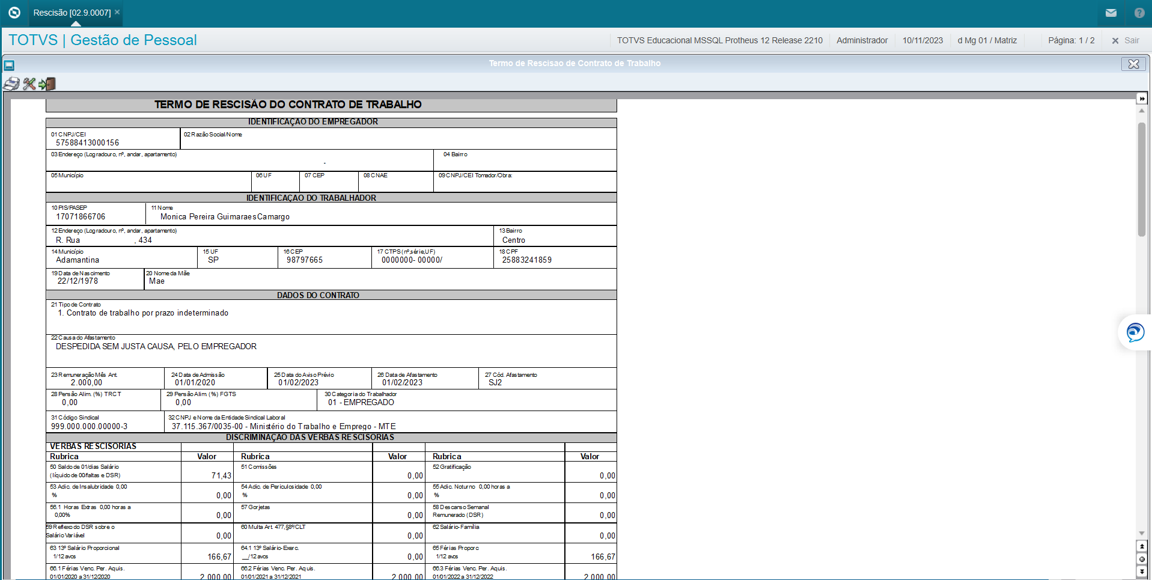Click scrollbar down arrow
The width and height of the screenshot is (1152, 580).
coord(1142,533)
